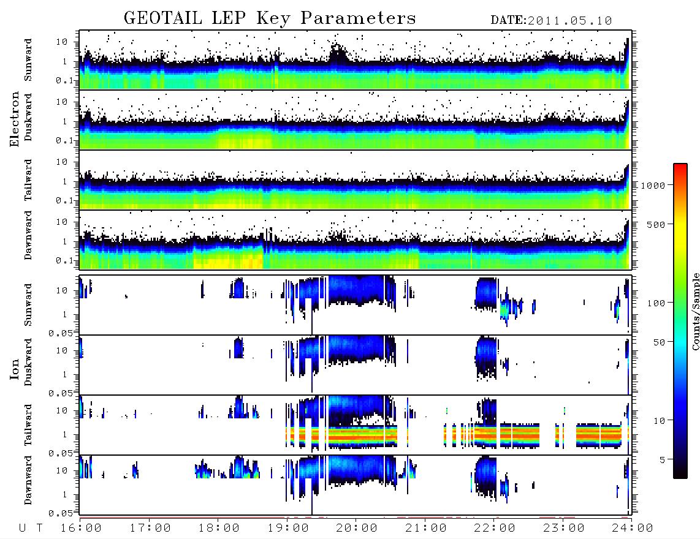
Task: Click the Electron Duskward spectrogram panel
Action: point(356,119)
